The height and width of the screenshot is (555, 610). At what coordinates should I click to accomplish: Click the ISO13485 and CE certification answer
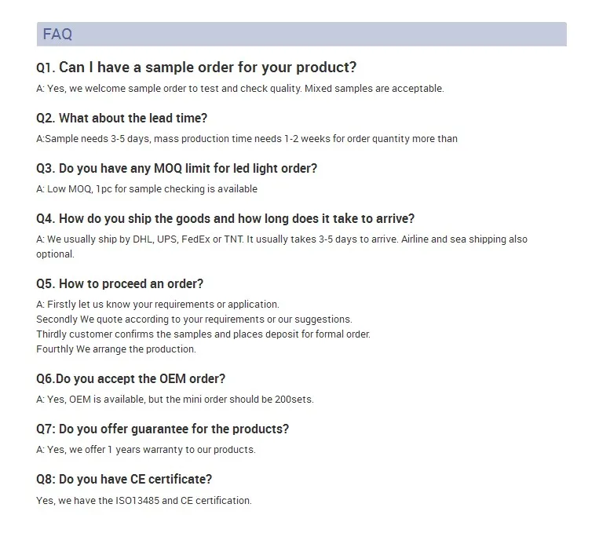pos(144,501)
